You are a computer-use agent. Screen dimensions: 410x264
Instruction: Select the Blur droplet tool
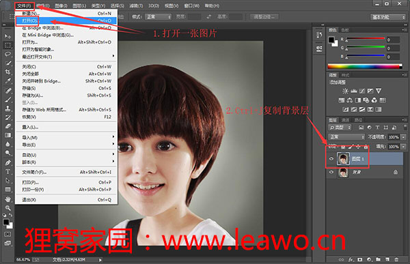tap(8, 144)
